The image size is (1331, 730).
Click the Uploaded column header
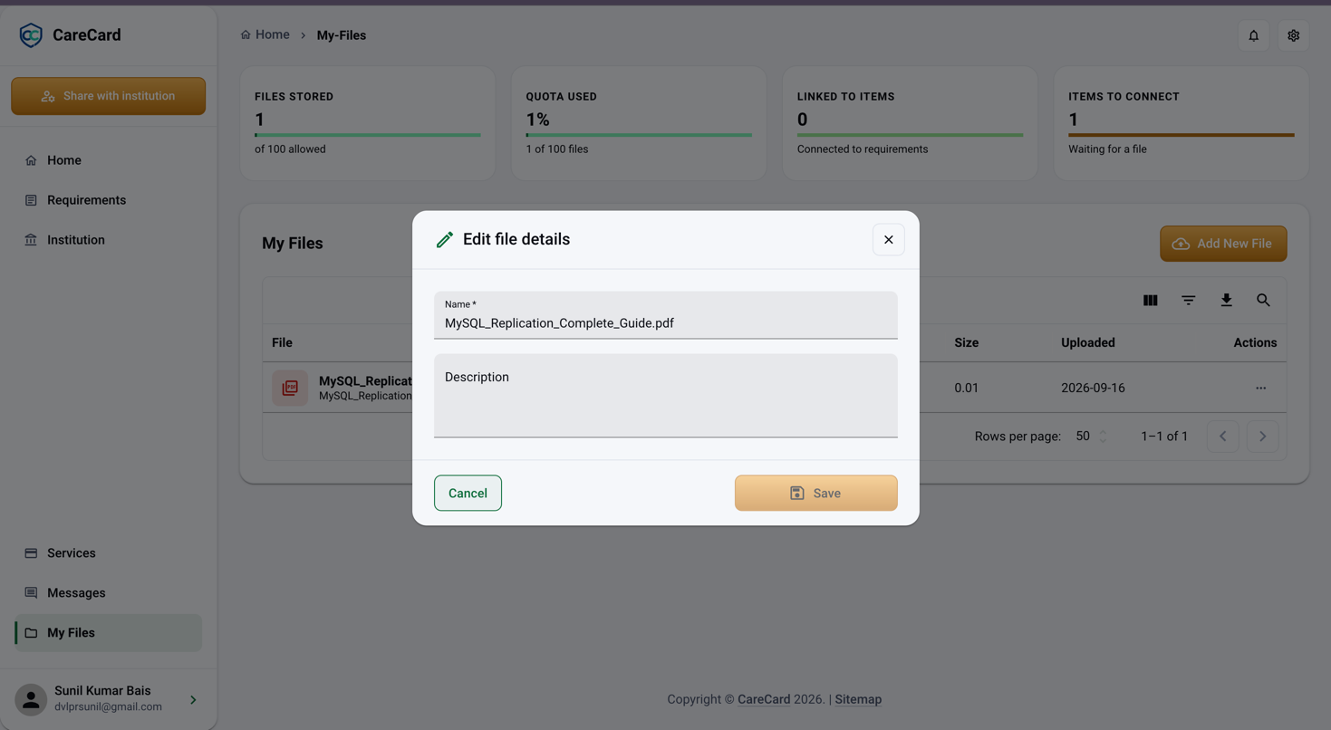pyautogui.click(x=1087, y=342)
